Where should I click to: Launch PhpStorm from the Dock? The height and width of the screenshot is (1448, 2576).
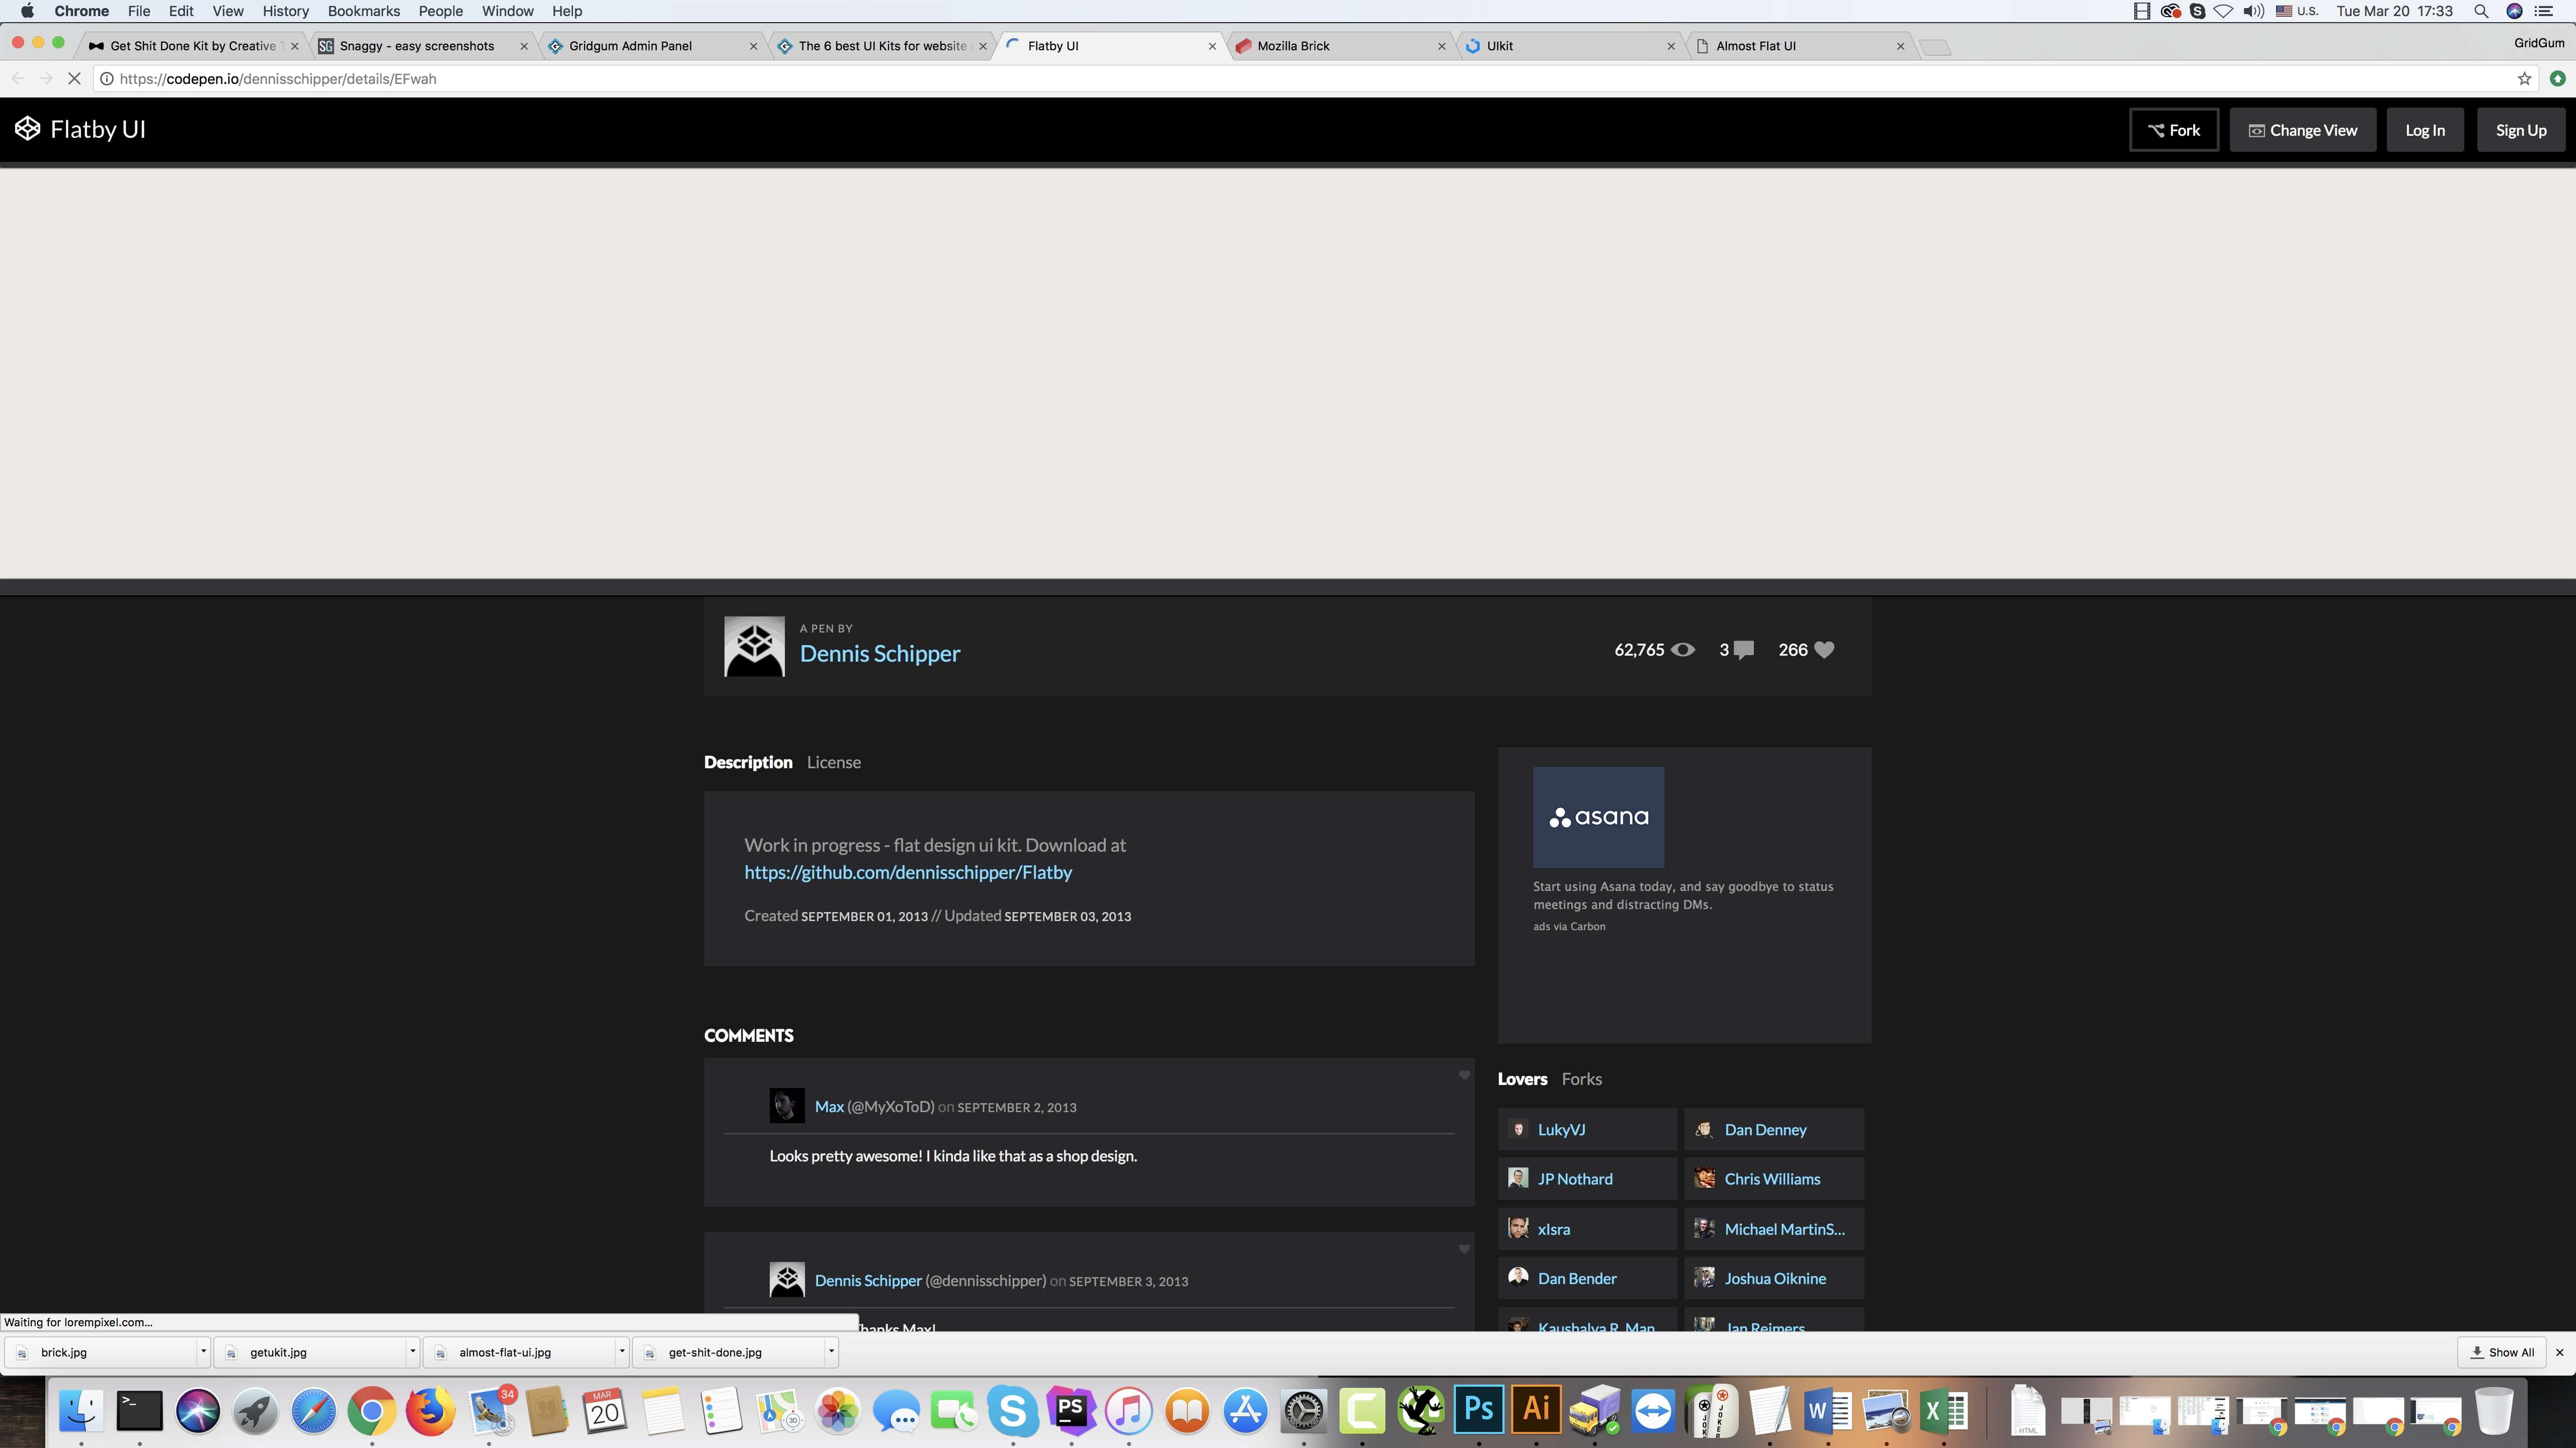tap(1071, 1410)
